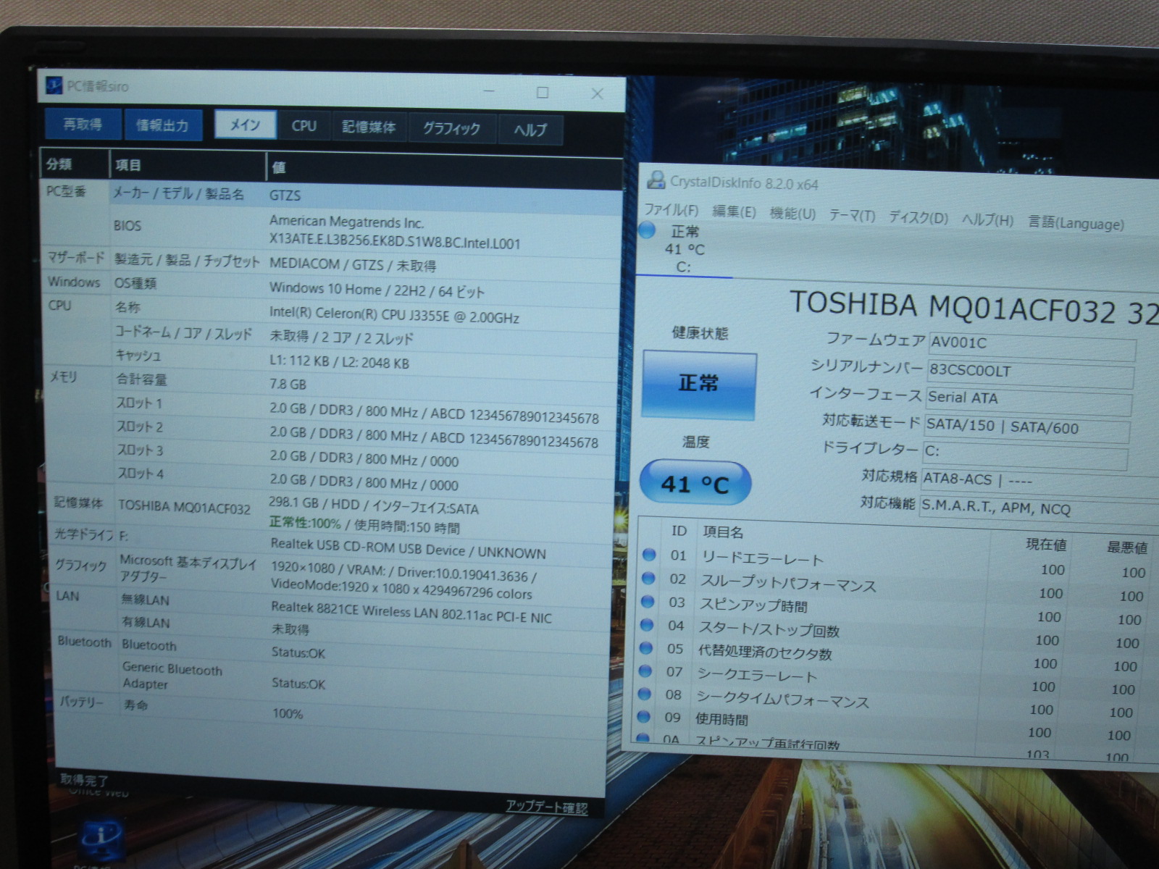
Task: Click the Generic Bluetooth Adapter item
Action: click(x=172, y=676)
